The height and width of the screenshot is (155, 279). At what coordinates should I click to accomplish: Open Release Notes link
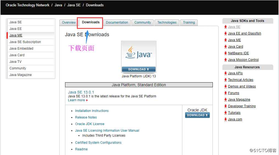coord(86,117)
